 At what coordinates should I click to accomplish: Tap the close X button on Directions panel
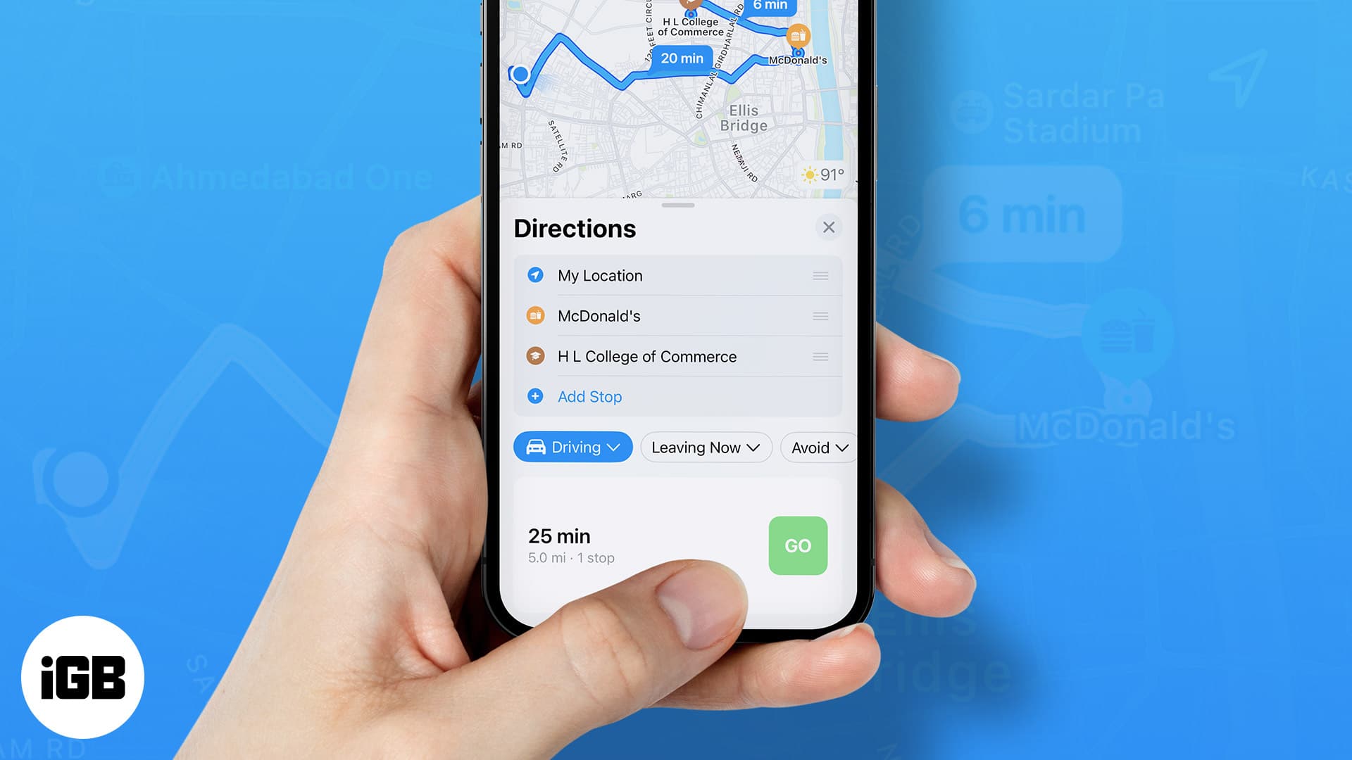click(828, 227)
